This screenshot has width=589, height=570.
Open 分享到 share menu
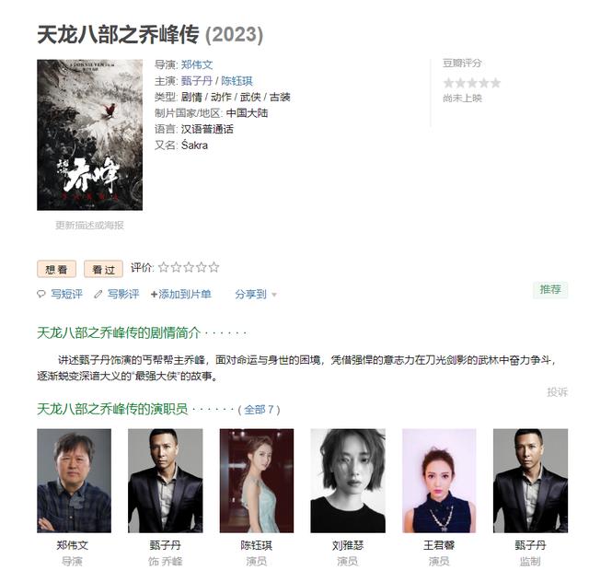(250, 294)
